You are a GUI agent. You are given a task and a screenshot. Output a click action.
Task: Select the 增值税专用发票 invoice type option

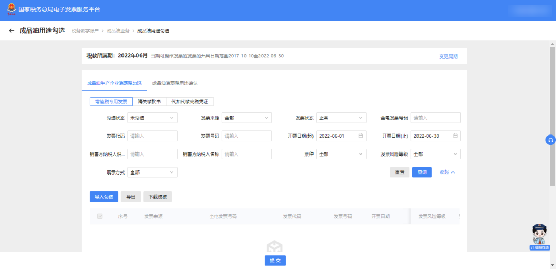111,102
